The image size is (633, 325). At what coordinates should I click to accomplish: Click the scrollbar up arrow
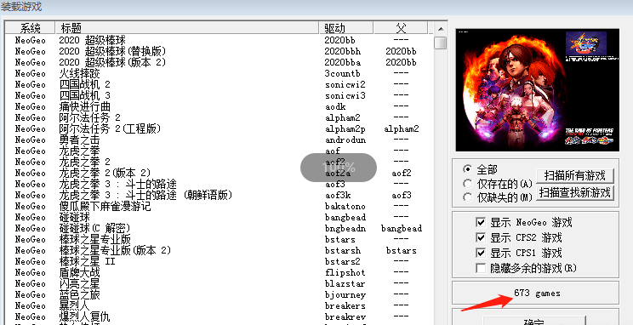click(x=441, y=29)
